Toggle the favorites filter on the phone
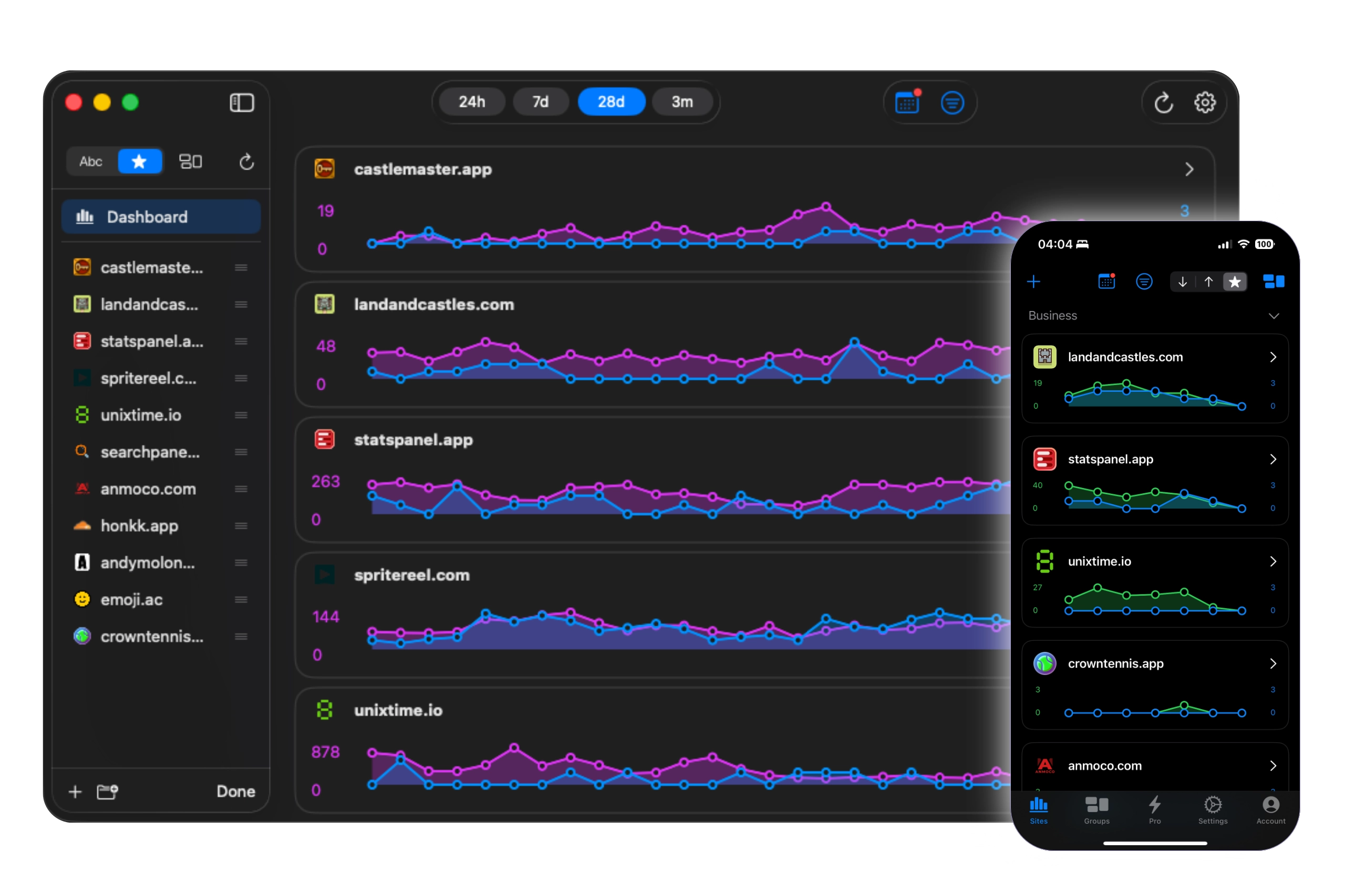 click(x=1235, y=282)
